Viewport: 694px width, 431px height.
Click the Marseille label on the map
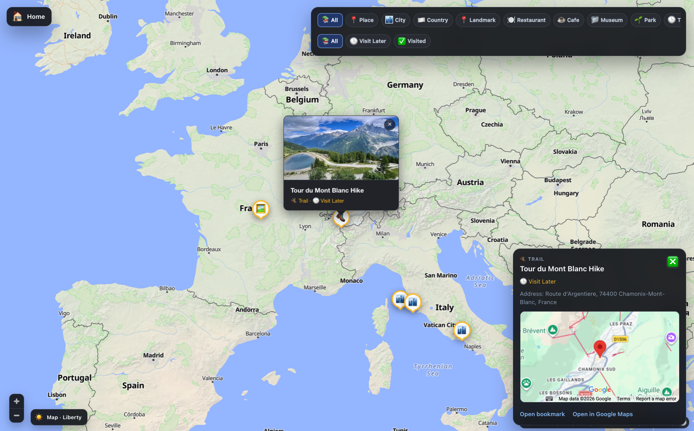tap(315, 287)
